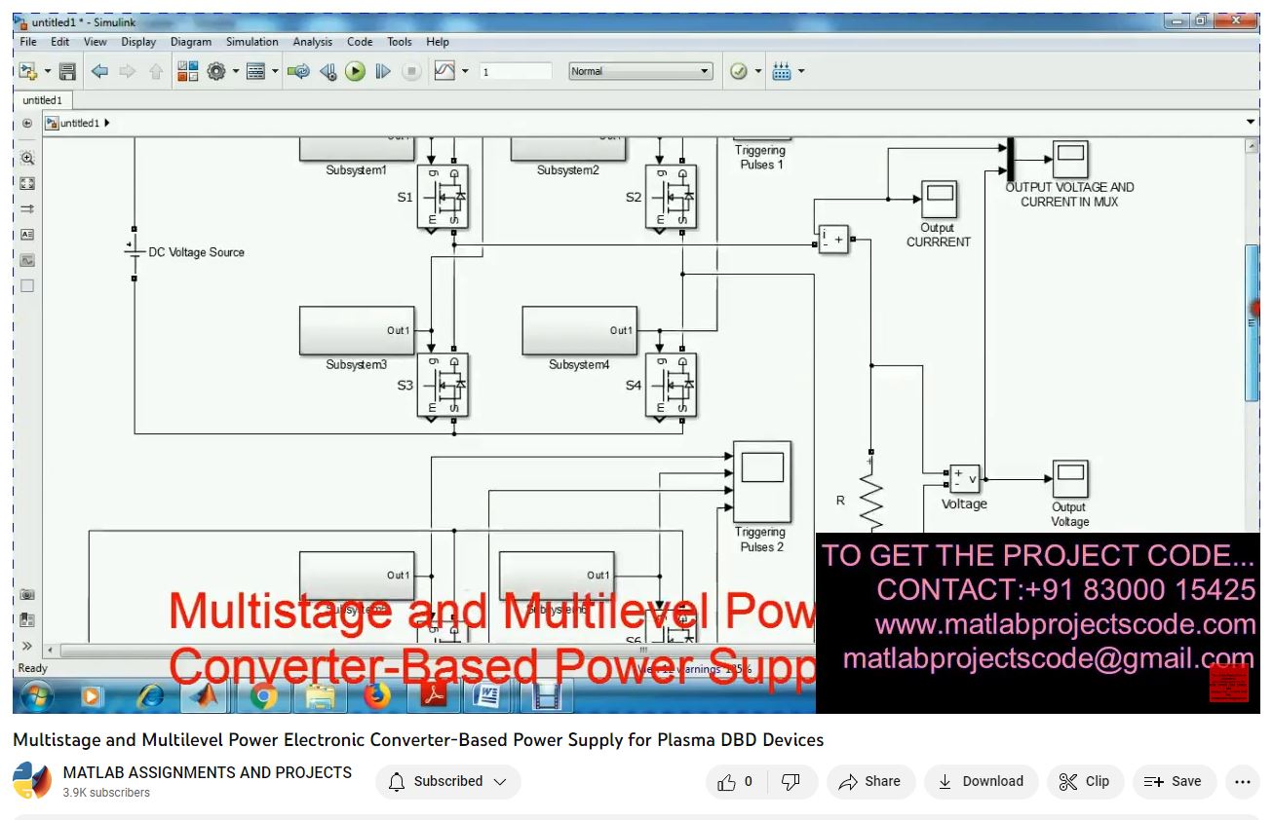
Task: Save the model with the floppy icon
Action: [x=67, y=71]
